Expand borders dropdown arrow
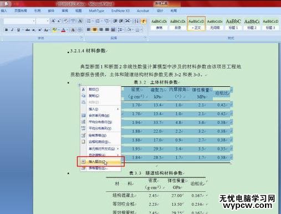 click(141, 29)
